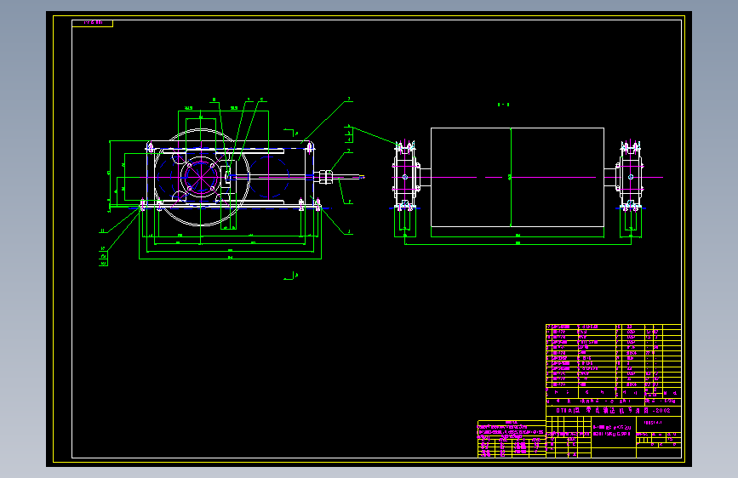Click the small yellow label box at top-left corner

92,23
